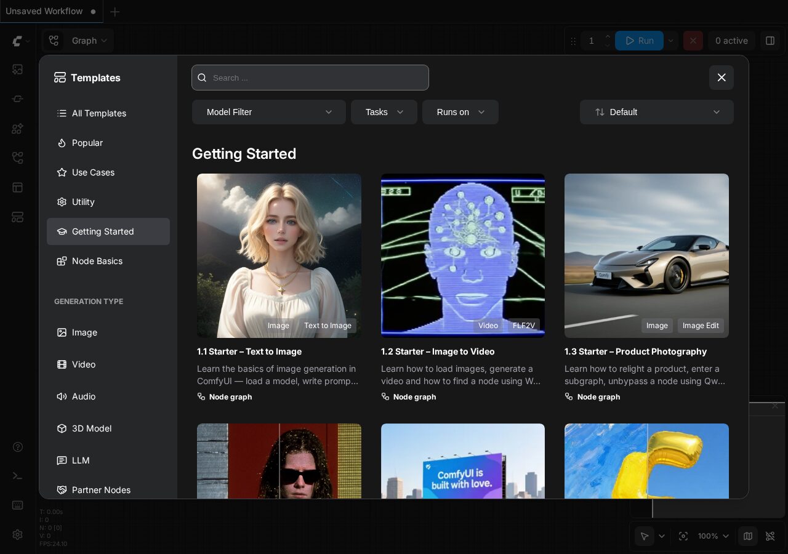Click the Text to Image tag
This screenshot has width=788, height=554.
point(328,326)
